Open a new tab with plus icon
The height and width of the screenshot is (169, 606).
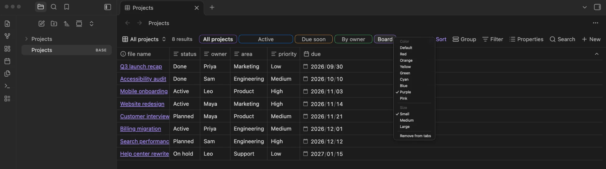(212, 7)
